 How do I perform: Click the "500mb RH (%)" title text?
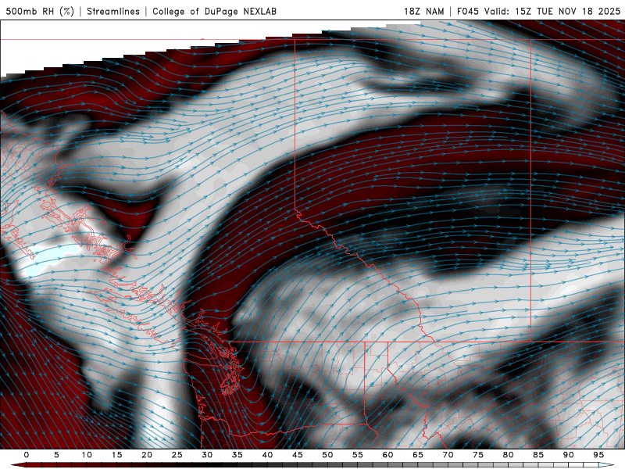click(x=40, y=11)
